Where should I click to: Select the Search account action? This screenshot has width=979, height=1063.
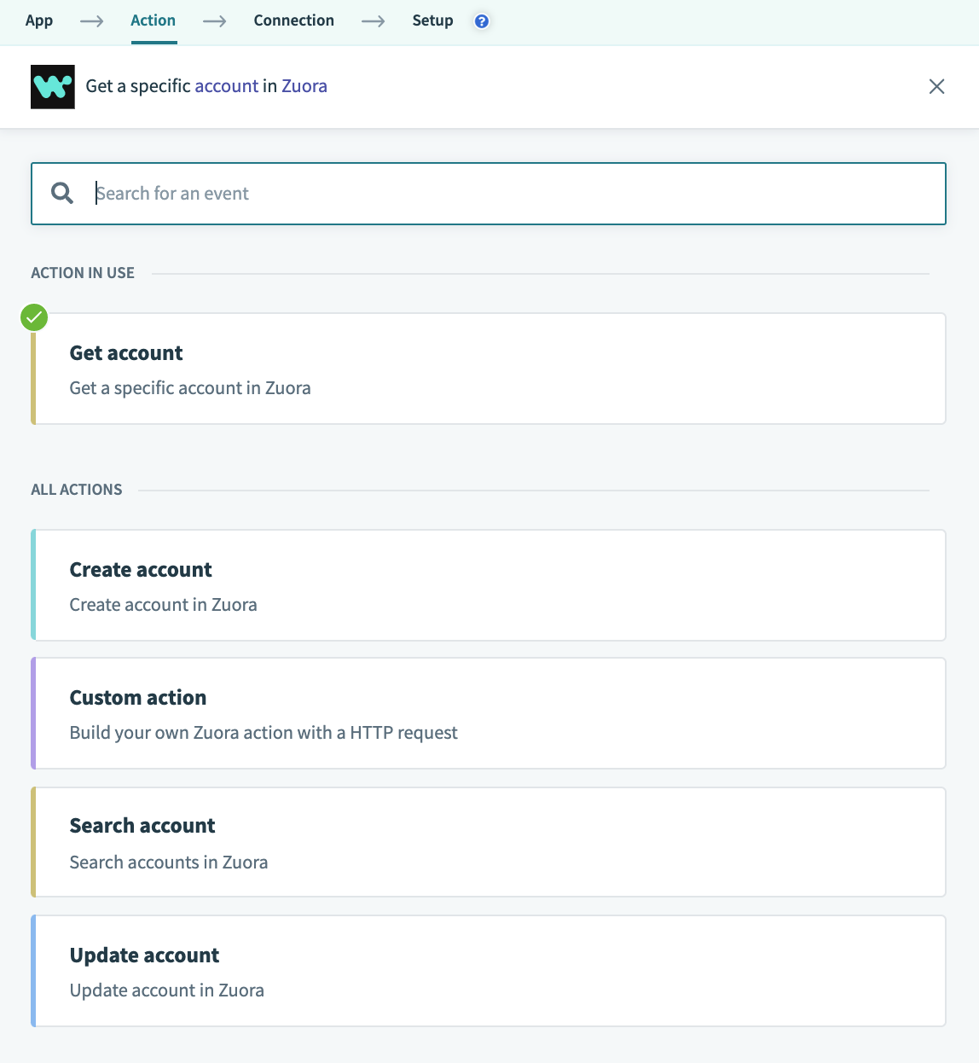coord(489,842)
